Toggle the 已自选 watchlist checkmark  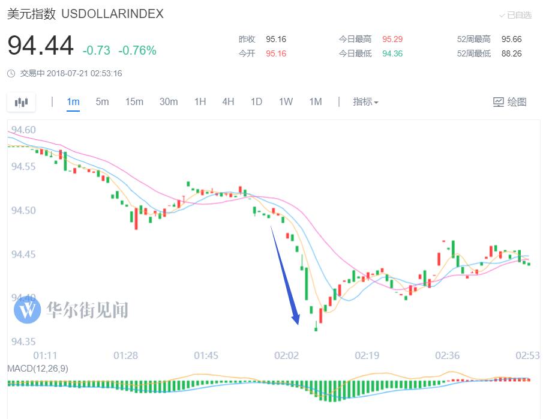(x=515, y=15)
